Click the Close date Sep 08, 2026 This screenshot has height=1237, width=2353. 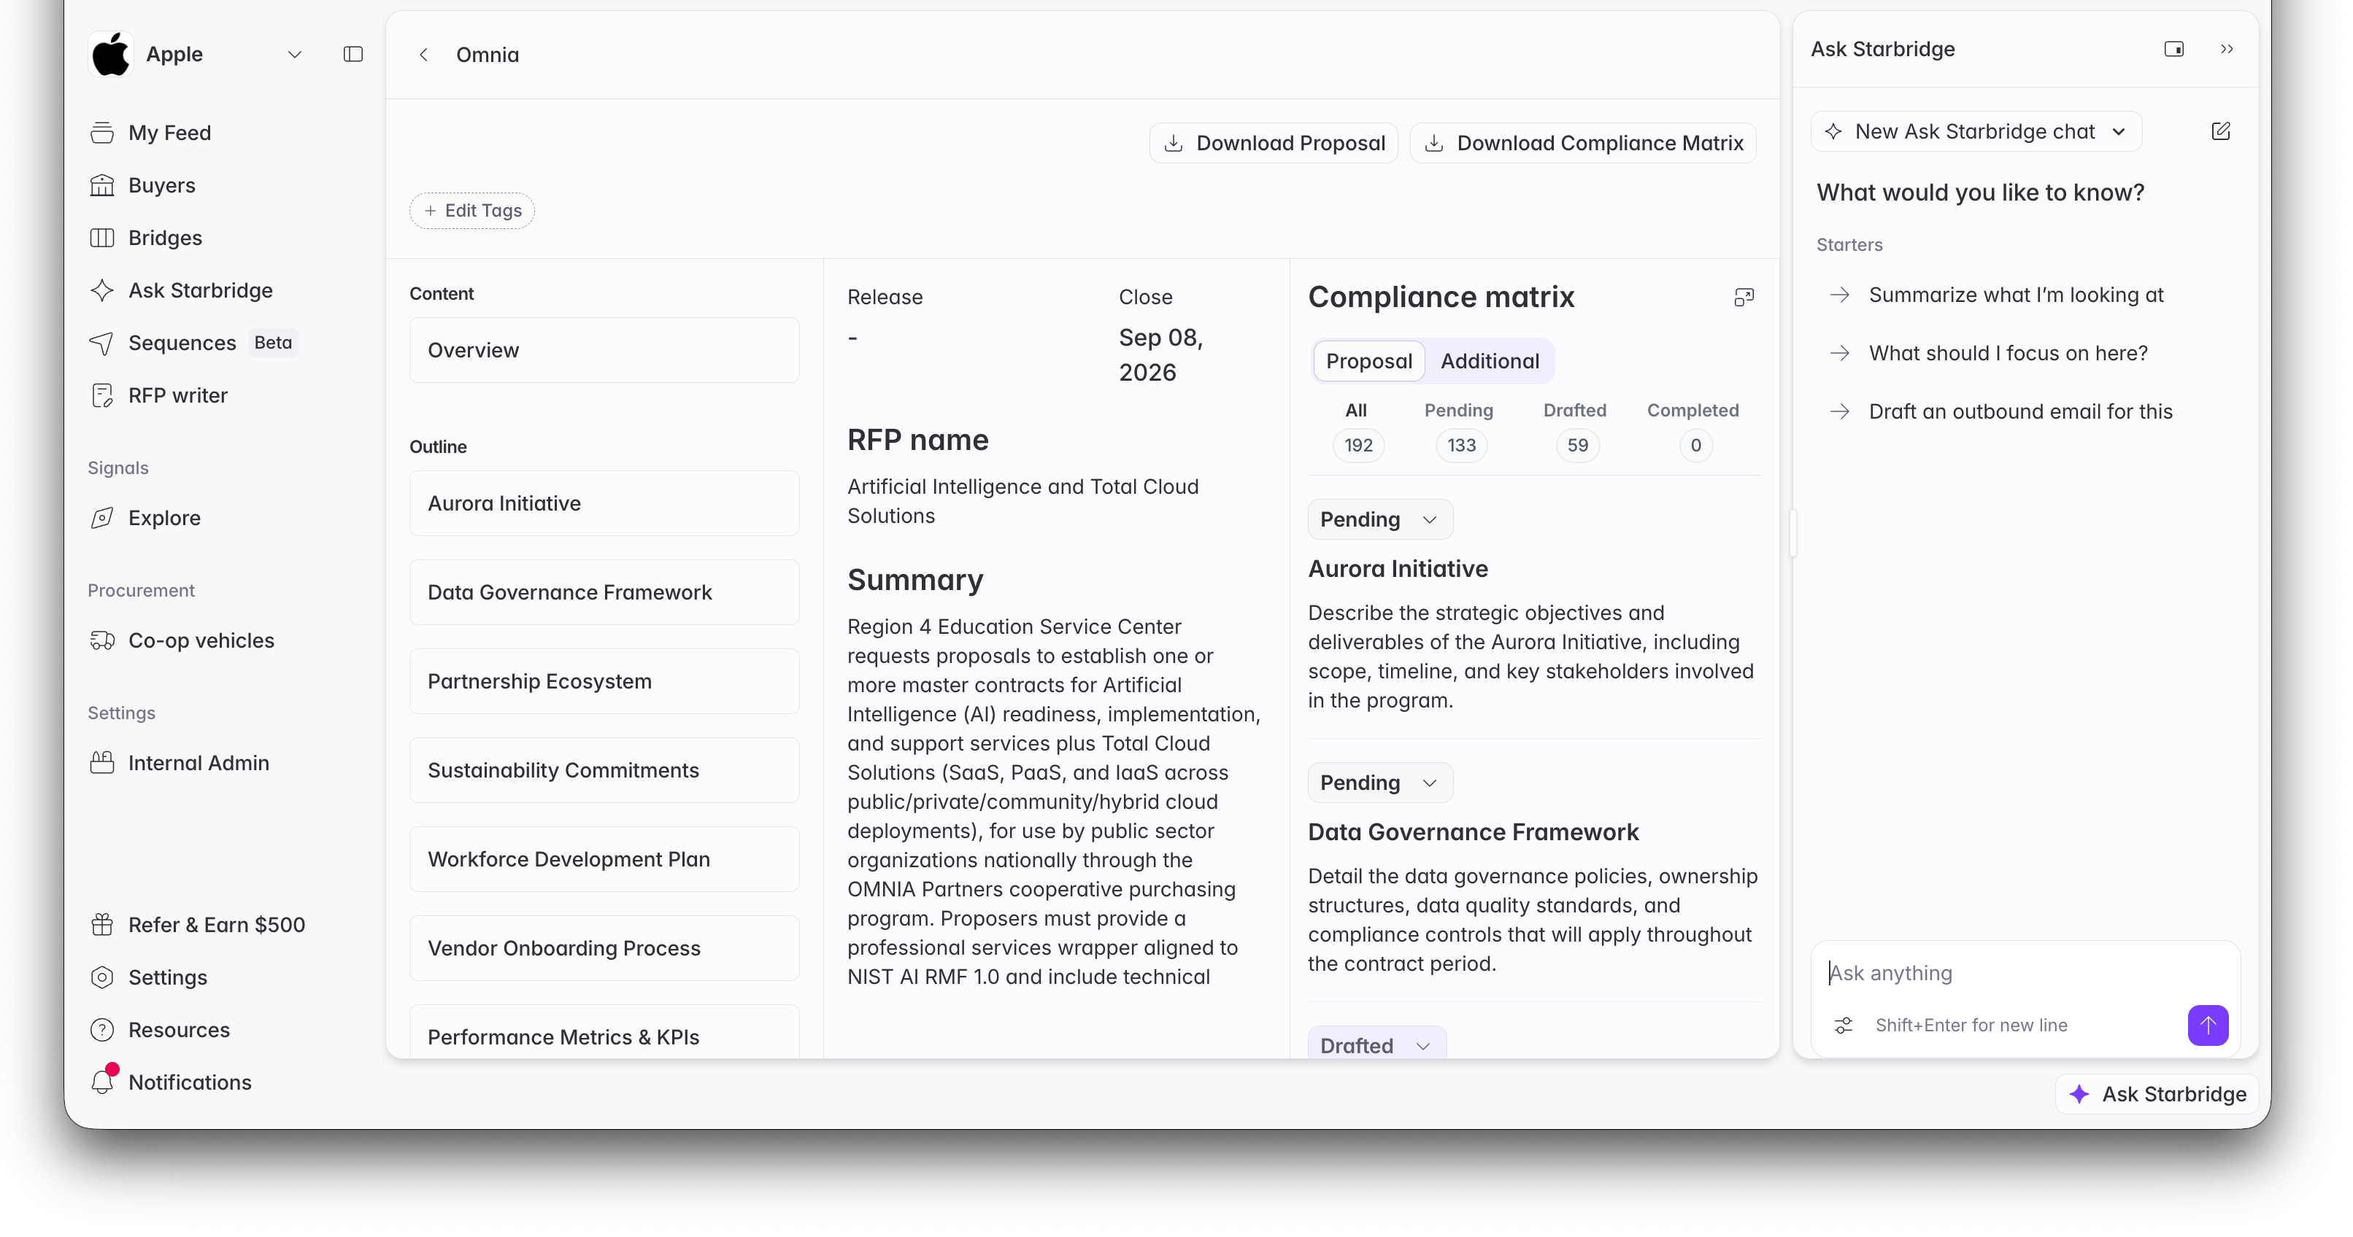pos(1161,355)
